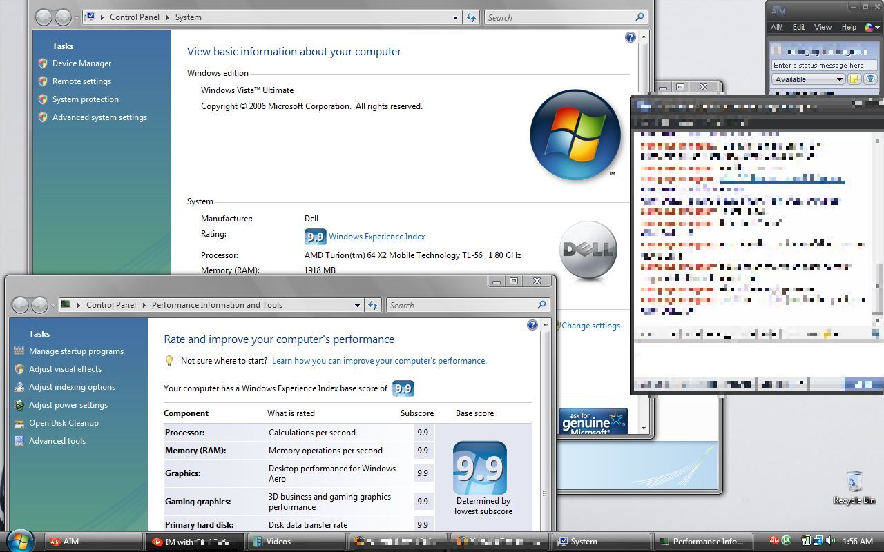The height and width of the screenshot is (552, 884).
Task: Click the network tray icon
Action: (818, 541)
